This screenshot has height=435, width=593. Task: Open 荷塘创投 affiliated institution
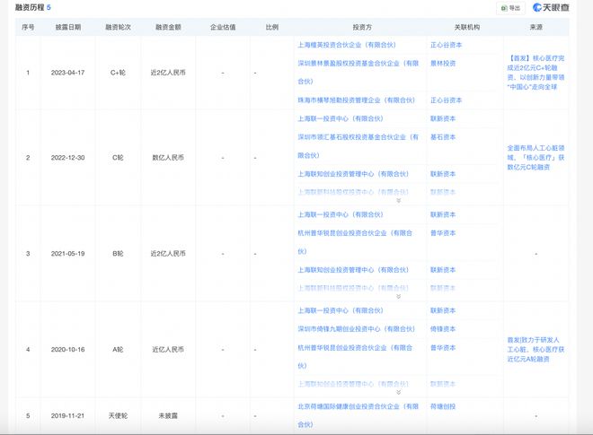pyautogui.click(x=443, y=406)
